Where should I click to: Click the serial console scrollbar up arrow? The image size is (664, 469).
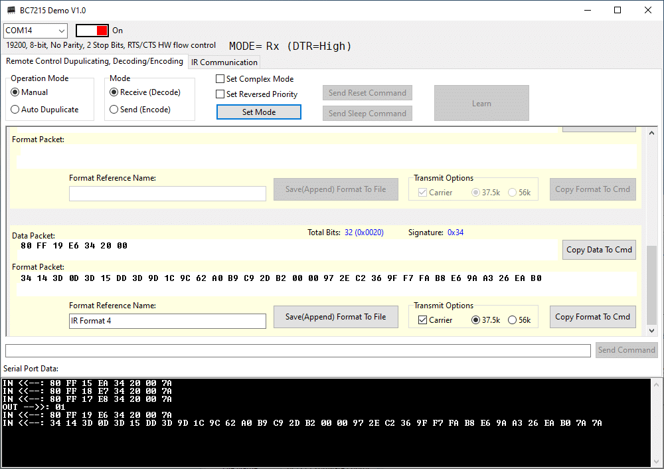click(657, 385)
